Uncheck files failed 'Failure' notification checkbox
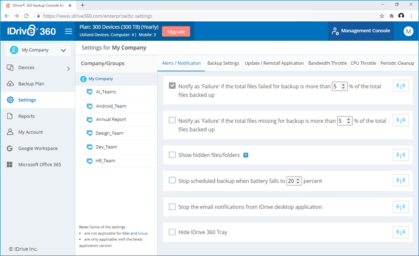The width and height of the screenshot is (419, 256). pyautogui.click(x=172, y=86)
